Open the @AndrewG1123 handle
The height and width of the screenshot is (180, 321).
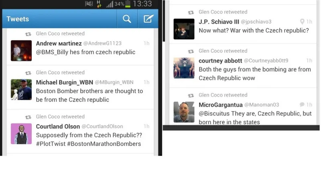(x=102, y=43)
